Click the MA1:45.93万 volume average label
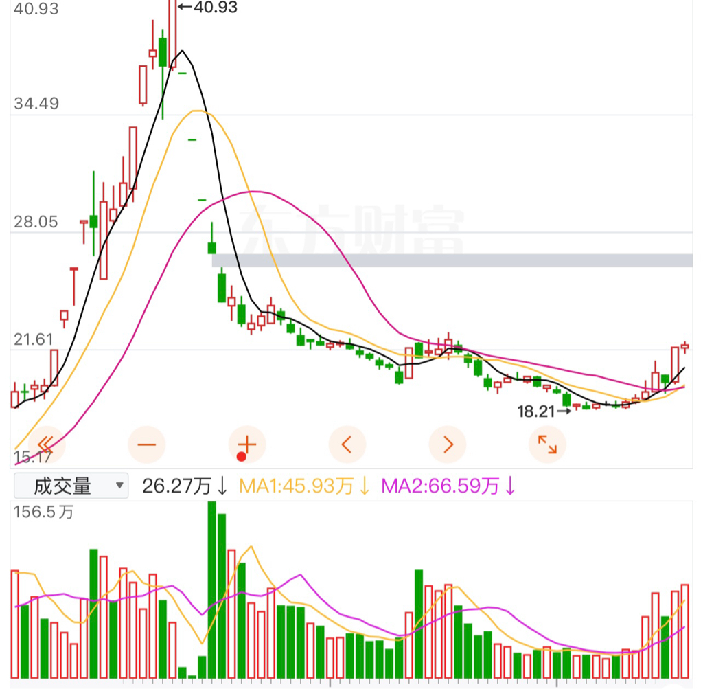703x689 pixels. tap(304, 486)
